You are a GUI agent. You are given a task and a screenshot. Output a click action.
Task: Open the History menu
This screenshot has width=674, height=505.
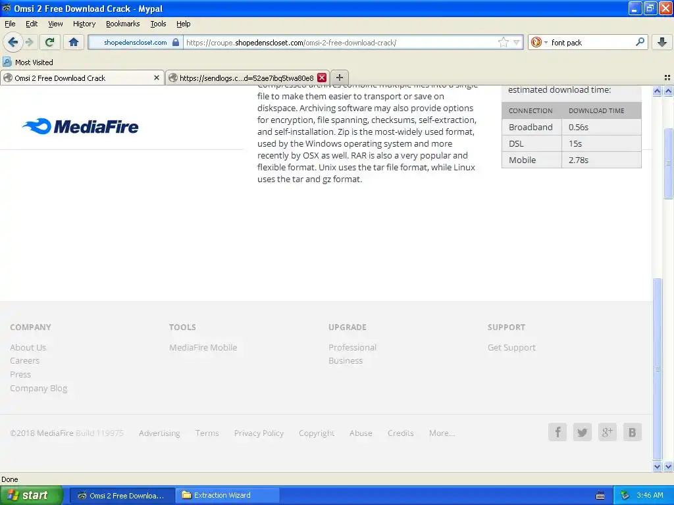pyautogui.click(x=84, y=24)
